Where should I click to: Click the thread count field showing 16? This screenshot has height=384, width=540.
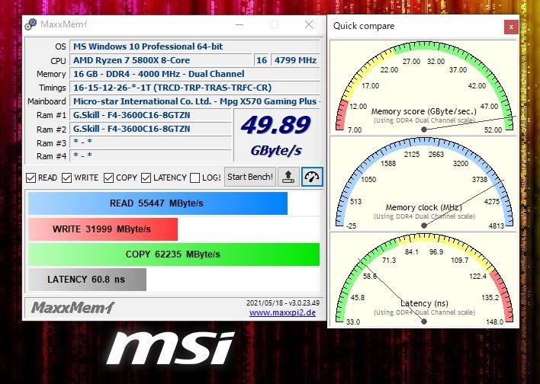[x=262, y=60]
